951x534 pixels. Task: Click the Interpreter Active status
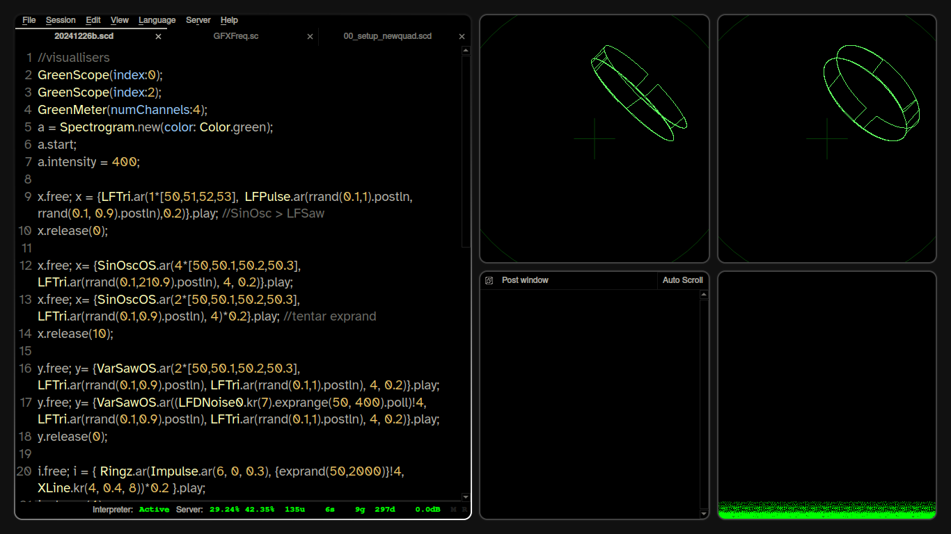tap(154, 510)
